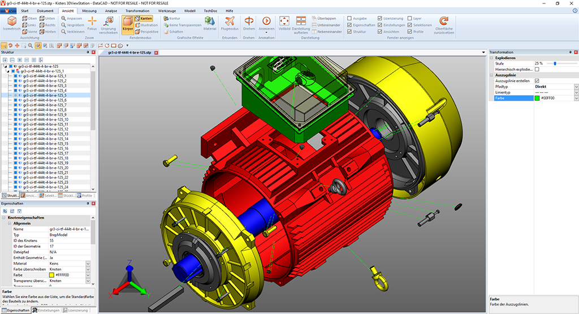Image resolution: width=579 pixels, height=314 pixels.
Task: Toggle the Struktur window checkbox
Action: (x=349, y=32)
